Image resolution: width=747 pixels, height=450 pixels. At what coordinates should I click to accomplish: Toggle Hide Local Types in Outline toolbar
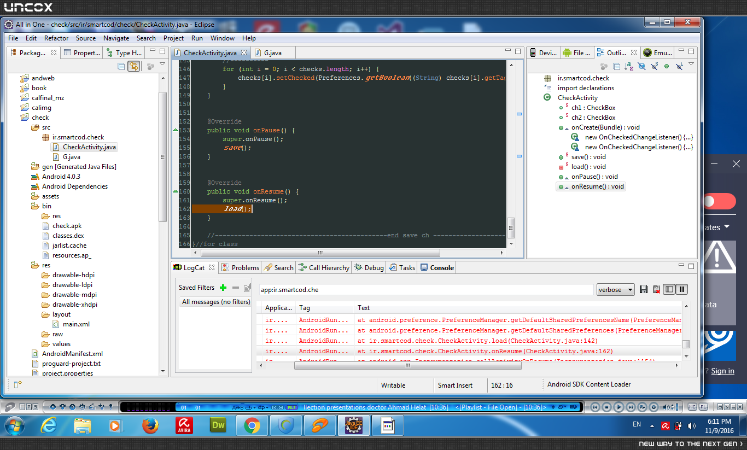click(679, 66)
